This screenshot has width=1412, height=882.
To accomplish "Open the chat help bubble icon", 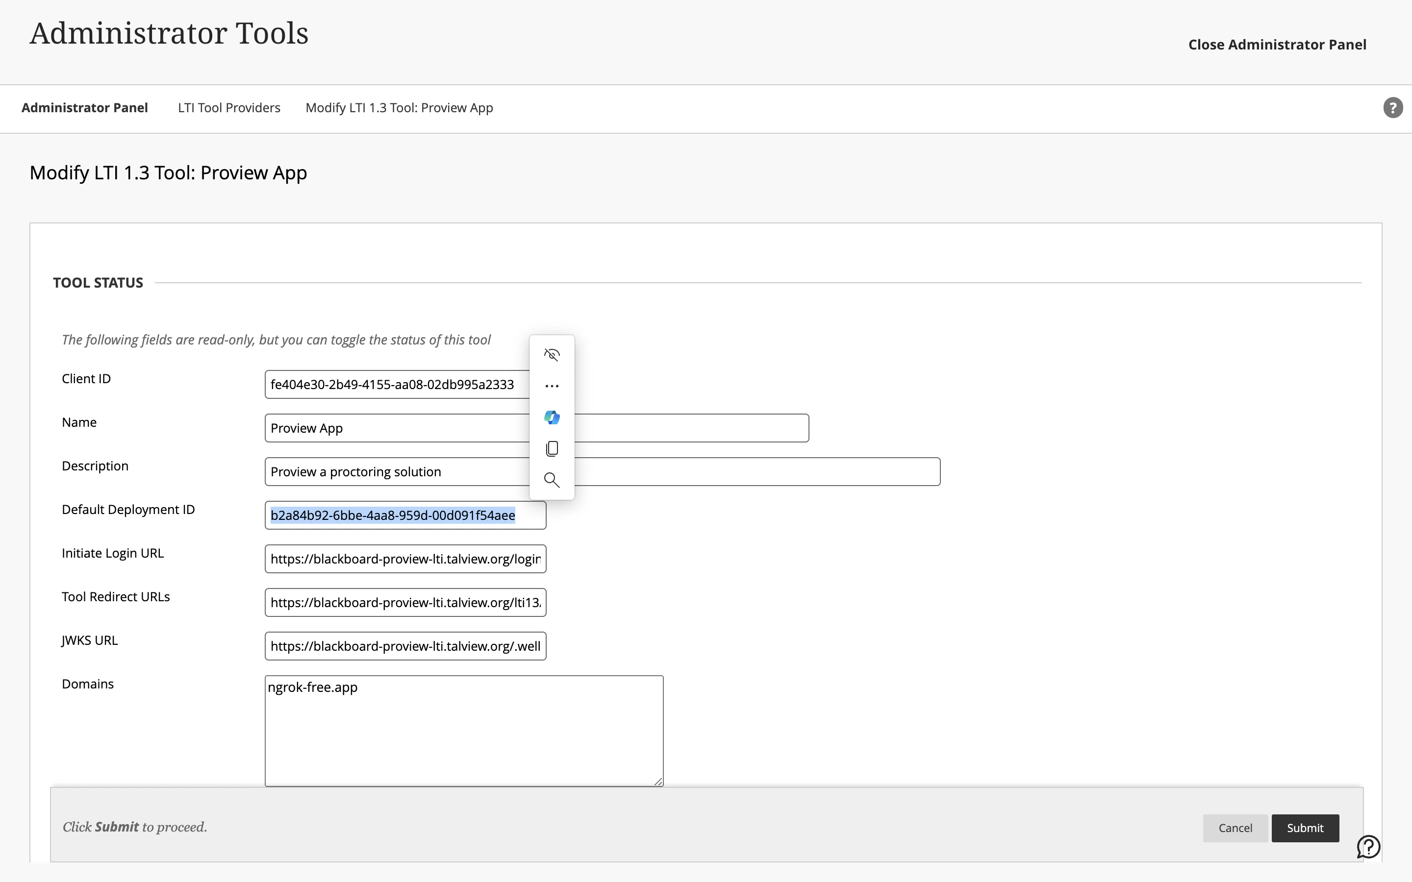I will point(1368,846).
